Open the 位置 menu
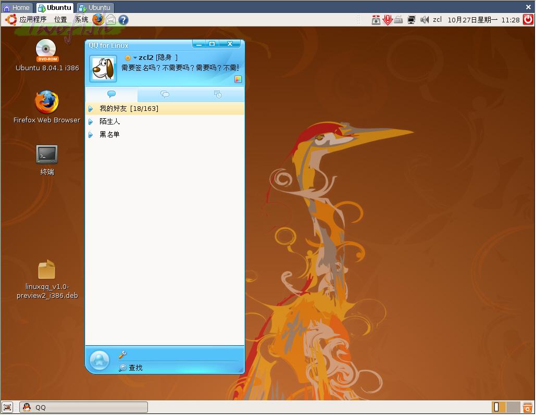The width and height of the screenshot is (536, 415). (x=60, y=19)
